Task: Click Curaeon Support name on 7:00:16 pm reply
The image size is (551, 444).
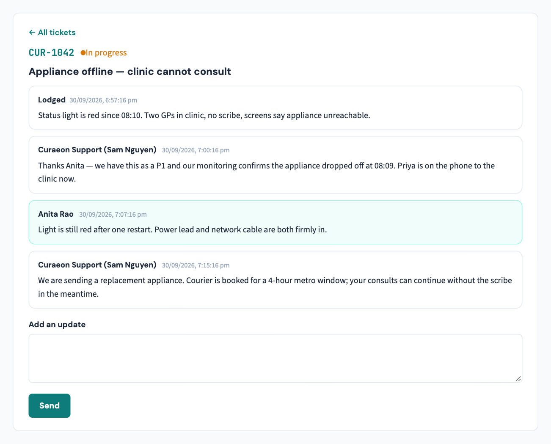Action: tap(97, 150)
